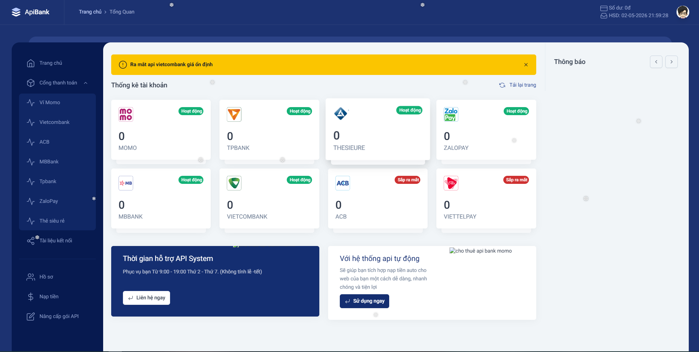This screenshot has height=352, width=699.
Task: Click the Thời gian hỗ trợ API System heading
Action: tap(168, 259)
